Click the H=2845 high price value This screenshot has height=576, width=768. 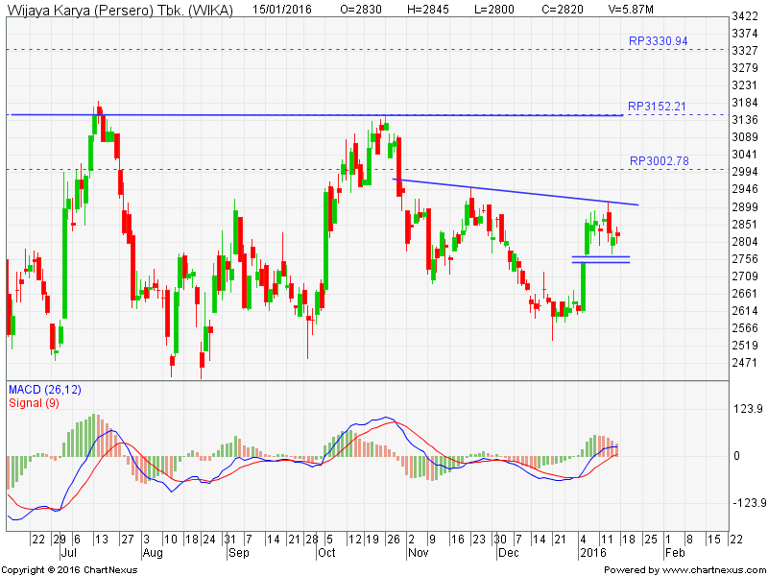pos(438,8)
